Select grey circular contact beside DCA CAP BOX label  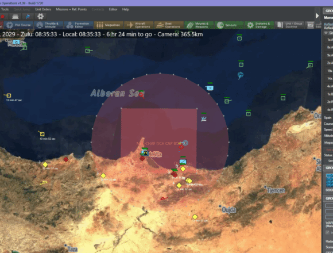click(185, 143)
